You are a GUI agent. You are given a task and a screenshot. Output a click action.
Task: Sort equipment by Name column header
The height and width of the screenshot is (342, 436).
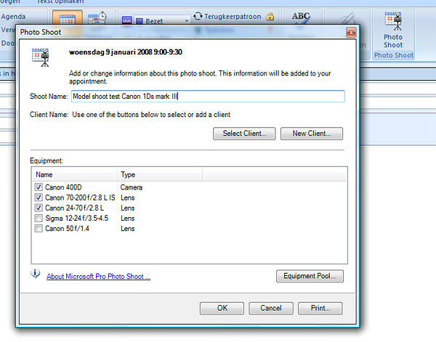[x=74, y=175]
